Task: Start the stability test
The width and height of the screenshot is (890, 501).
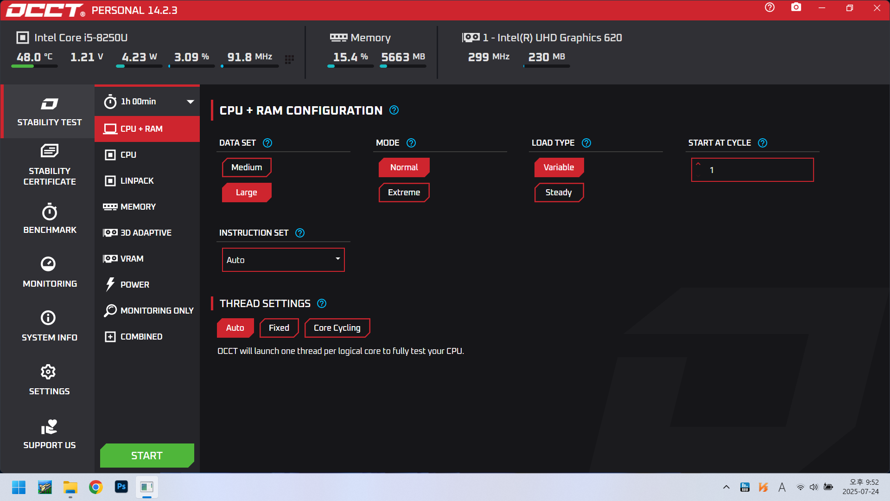Action: pos(147,456)
